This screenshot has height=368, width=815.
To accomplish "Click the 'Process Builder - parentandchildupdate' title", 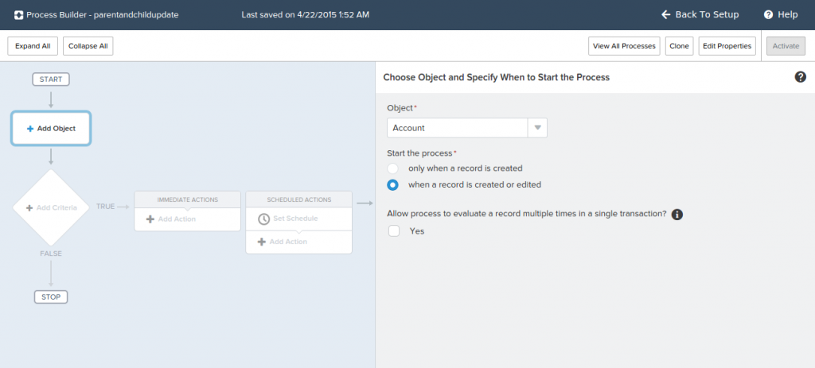I will click(x=103, y=15).
